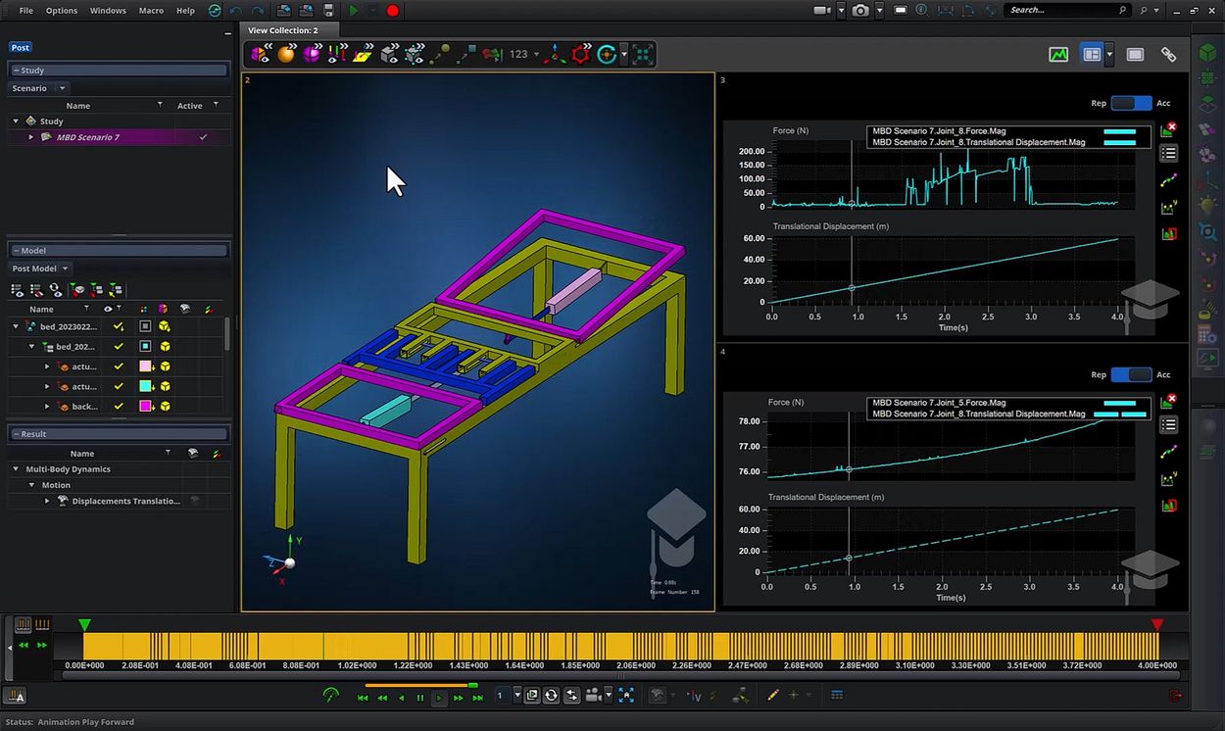Open the Macro menu
The image size is (1225, 731).
[151, 11]
